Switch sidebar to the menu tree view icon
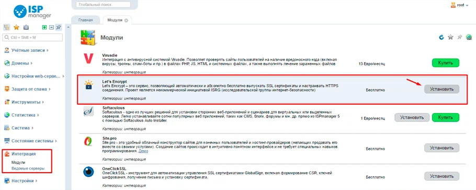 coord(6,27)
